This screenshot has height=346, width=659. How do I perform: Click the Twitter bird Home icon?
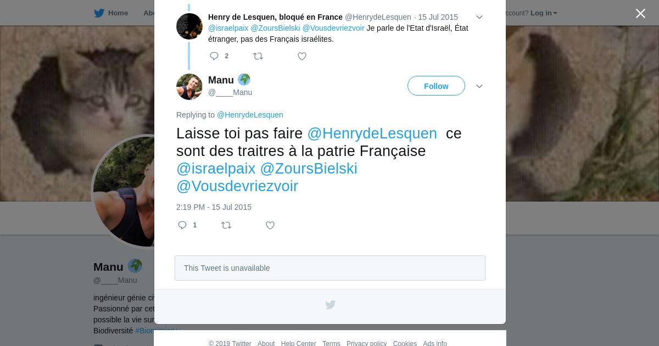[x=99, y=13]
